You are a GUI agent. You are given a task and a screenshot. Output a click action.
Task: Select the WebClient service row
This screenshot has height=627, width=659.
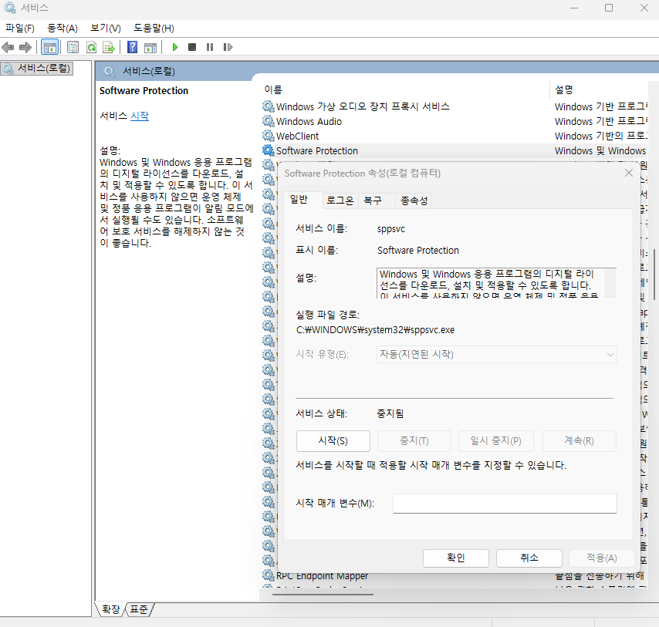pyautogui.click(x=455, y=136)
